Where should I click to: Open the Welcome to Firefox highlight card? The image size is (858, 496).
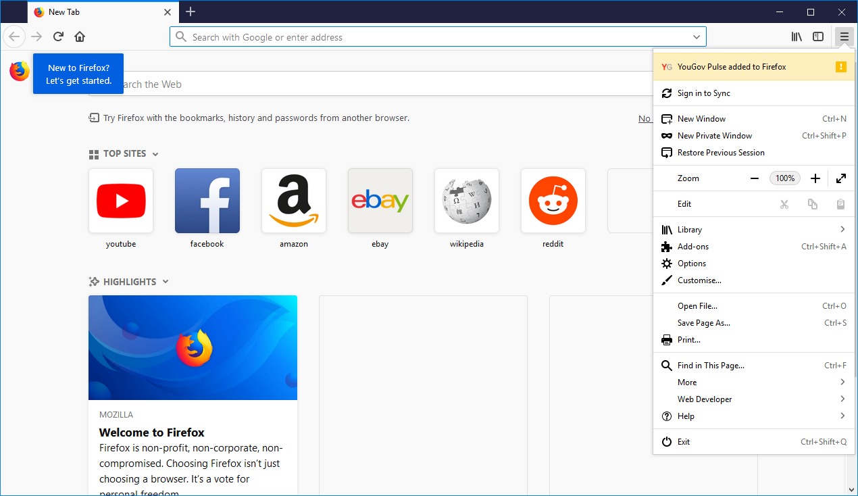pyautogui.click(x=193, y=395)
